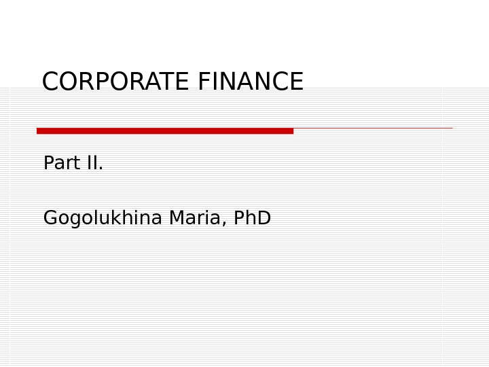Screen dimensions: 489x367
Task: Click the right end of the thin red line
Action: [450, 128]
